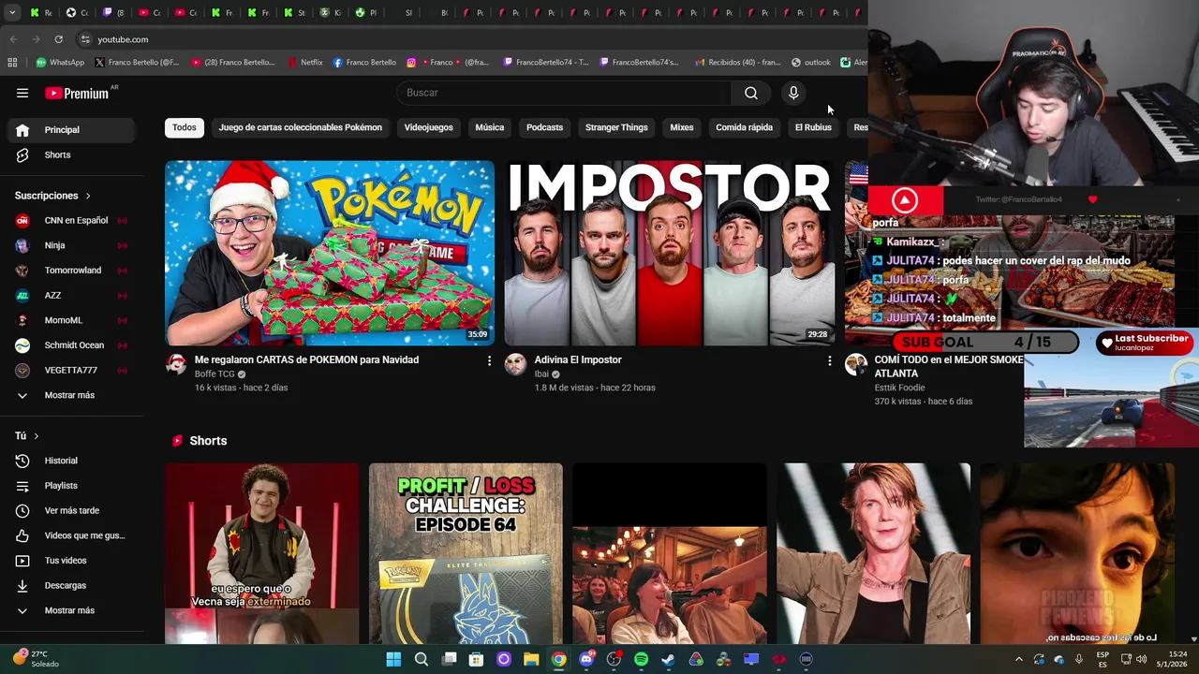Open the tab search dropdown arrow
Screen dimensions: 1199x674
(x=12, y=12)
